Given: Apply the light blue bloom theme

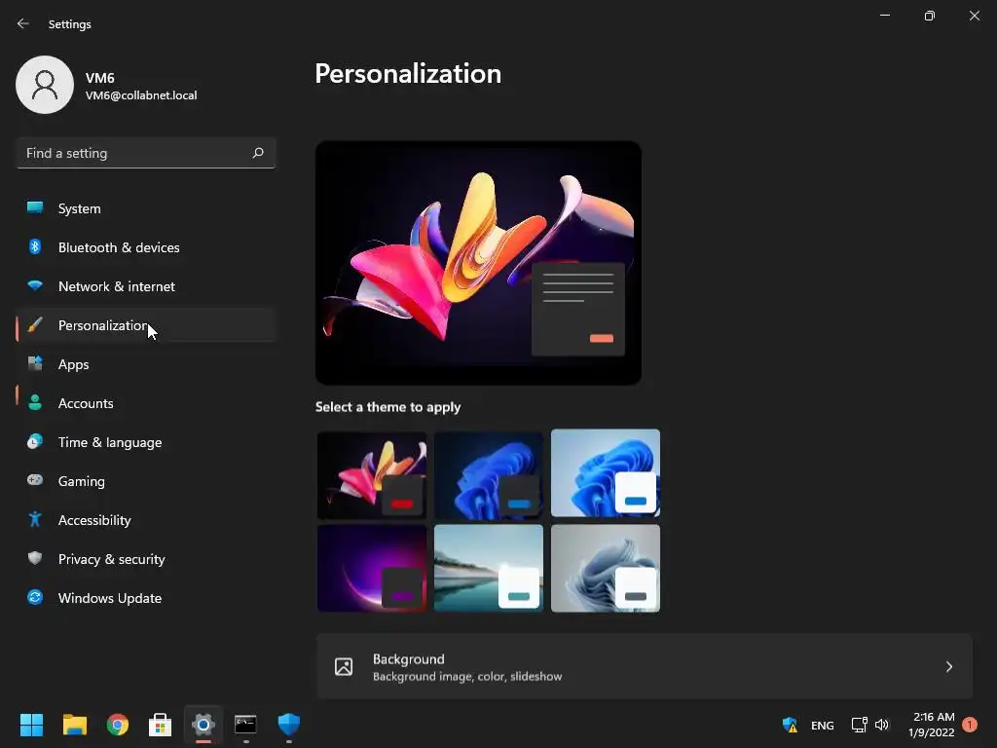Looking at the screenshot, I should (606, 473).
